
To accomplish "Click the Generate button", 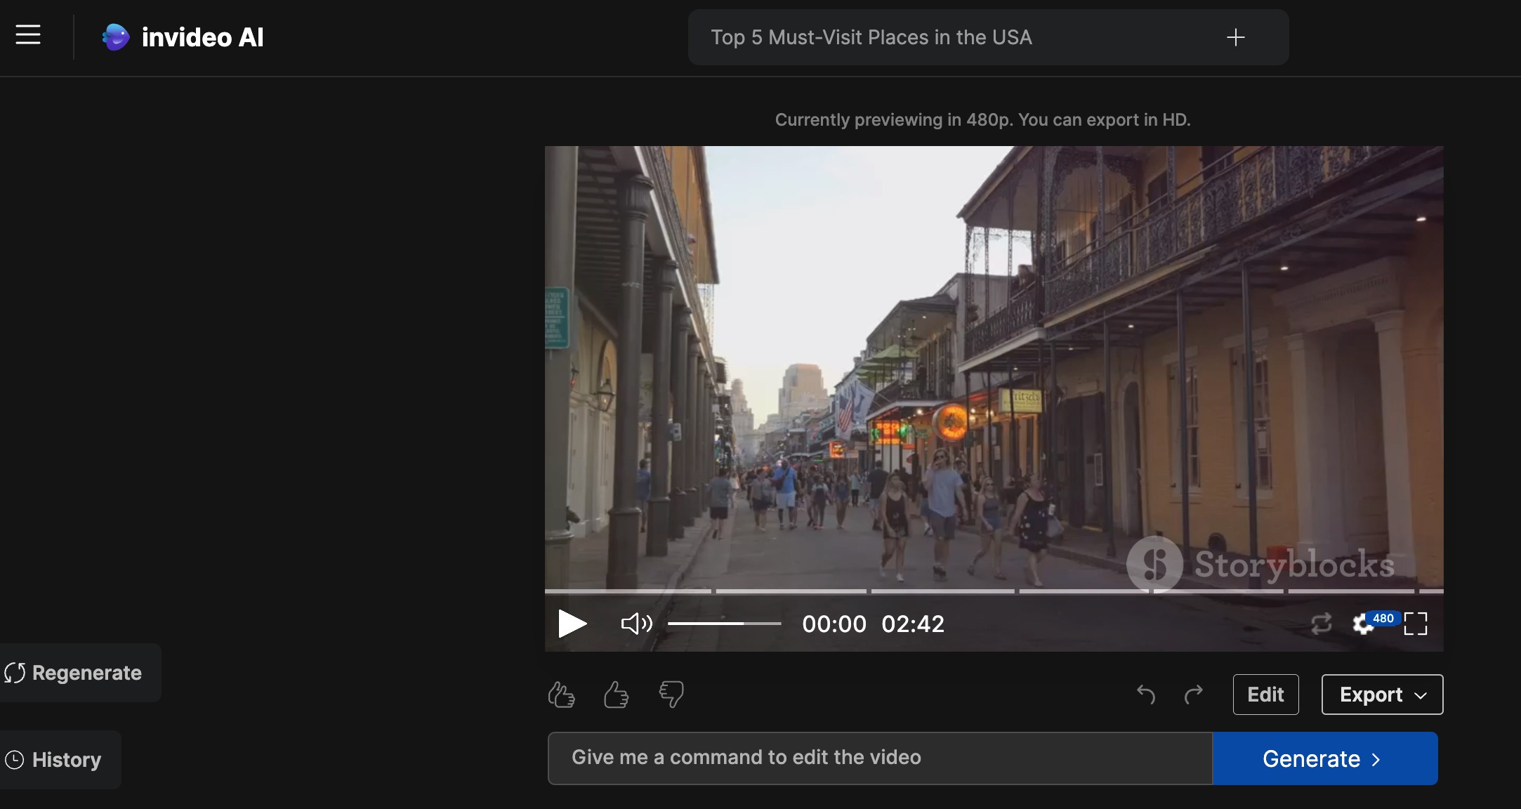I will (x=1325, y=758).
